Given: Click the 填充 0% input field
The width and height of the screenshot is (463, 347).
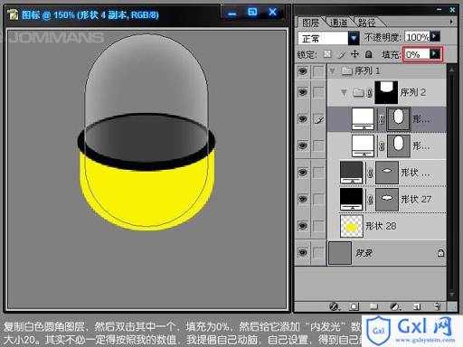Looking at the screenshot, I should point(417,54).
